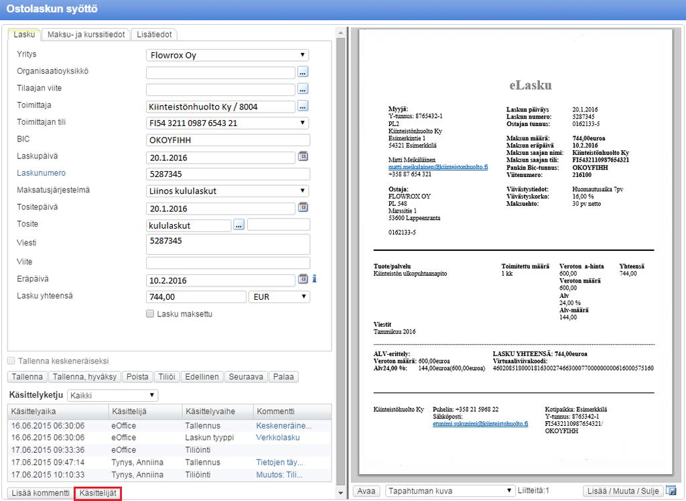Click the Poista button
Screen dimensions: 686x501
(x=137, y=377)
